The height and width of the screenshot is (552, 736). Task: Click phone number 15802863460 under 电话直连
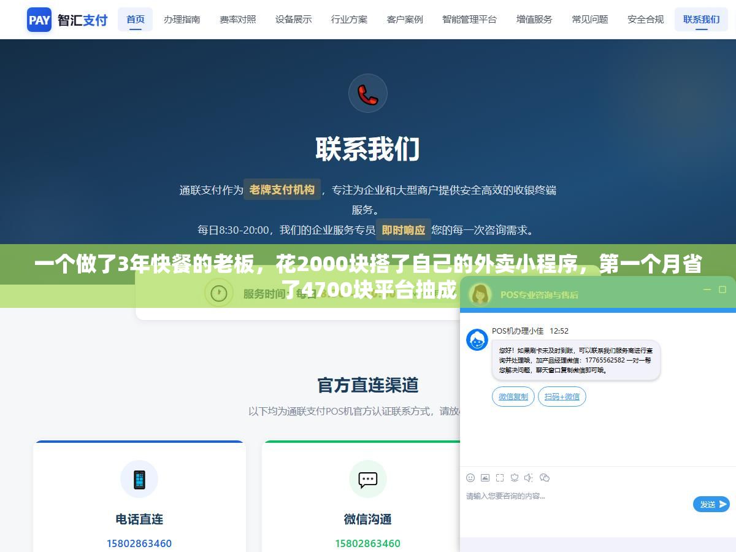(139, 543)
